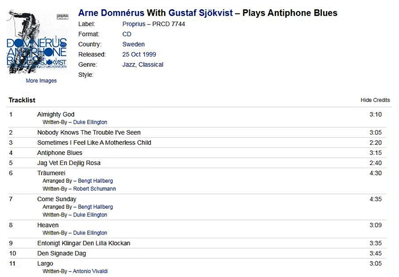Image resolution: width=399 pixels, height=277 pixels.
Task: Open Bengt Hallberg credit under Träumerei
Action: 95,181
